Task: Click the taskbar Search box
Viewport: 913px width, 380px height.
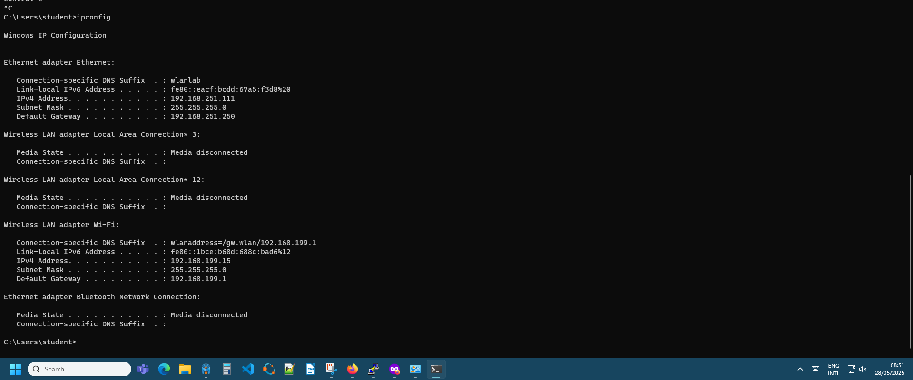Action: 79,369
